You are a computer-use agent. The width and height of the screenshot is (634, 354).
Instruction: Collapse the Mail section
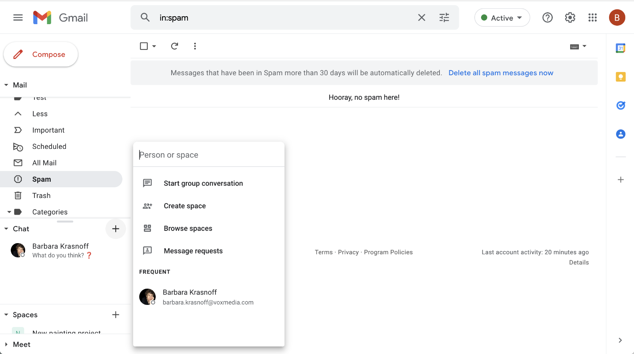coord(6,85)
